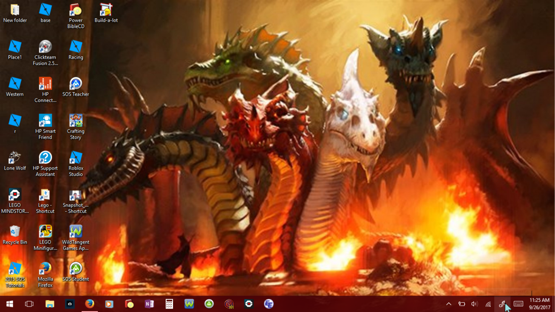
Task: Select the LEGO MINDSTORMS desktop shortcut
Action: point(15,201)
